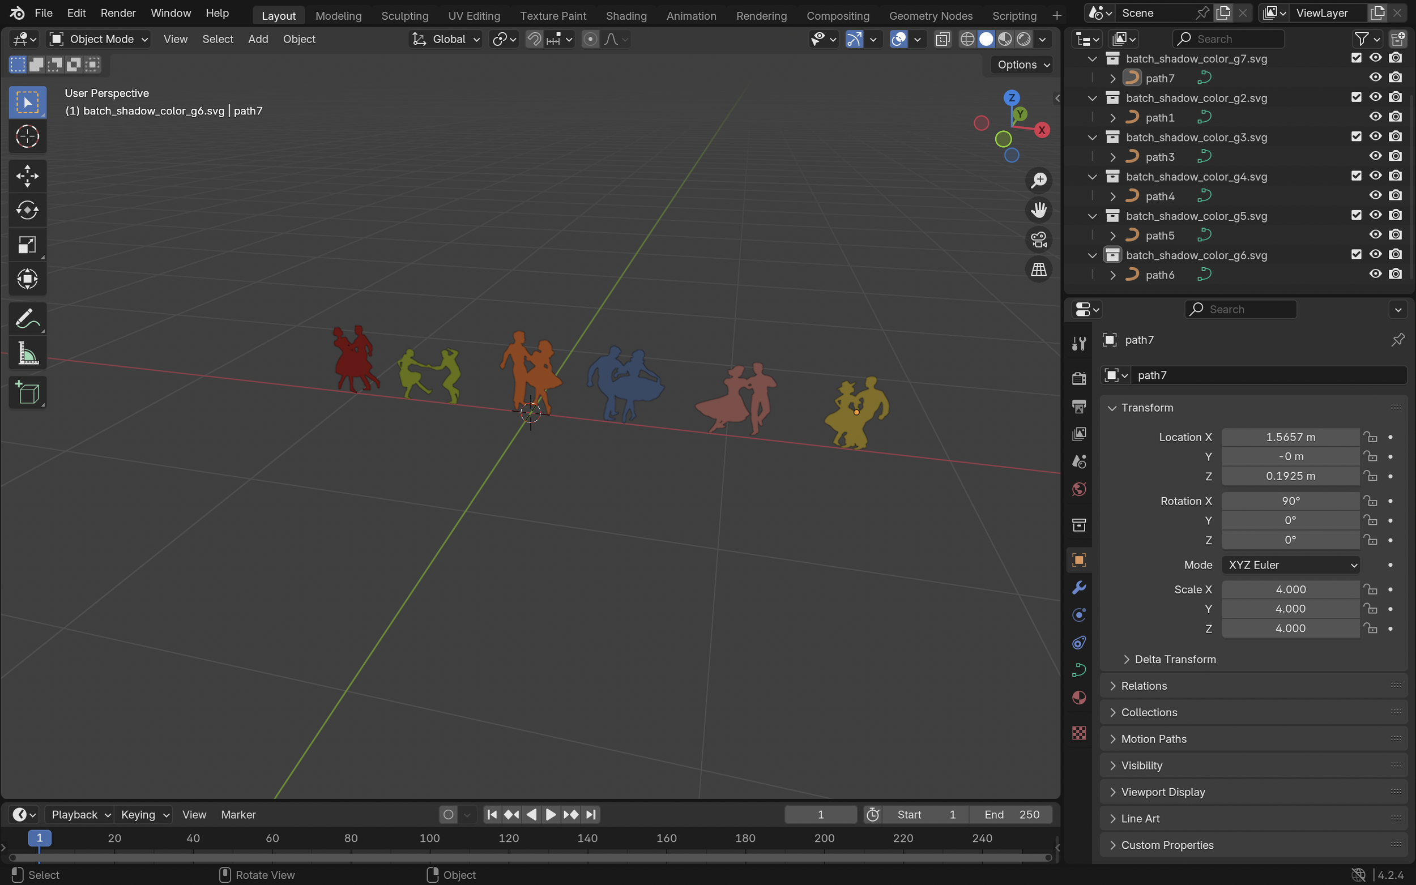Open the Object Mode dropdown

pyautogui.click(x=99, y=39)
